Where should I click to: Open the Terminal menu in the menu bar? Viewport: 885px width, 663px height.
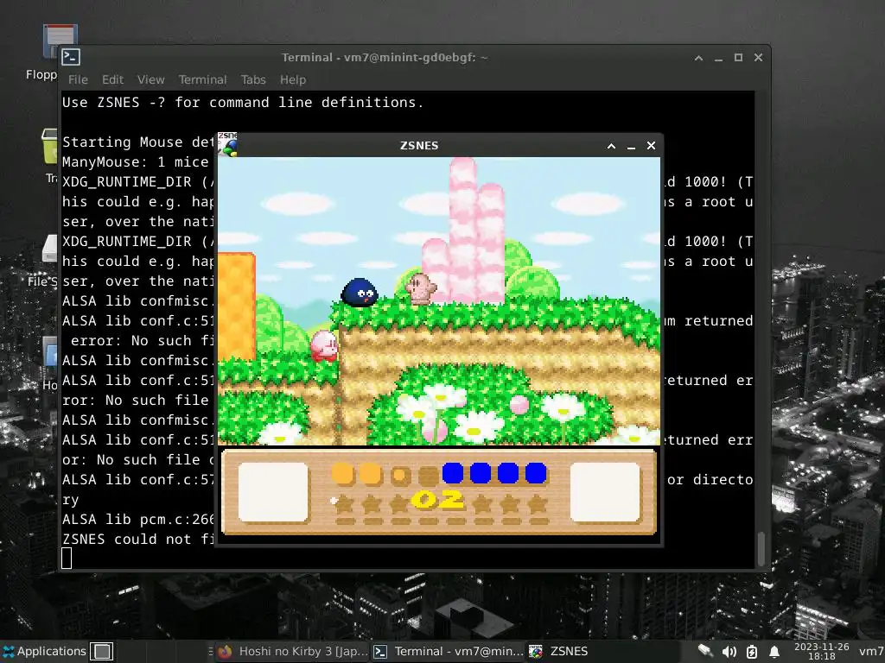[202, 79]
